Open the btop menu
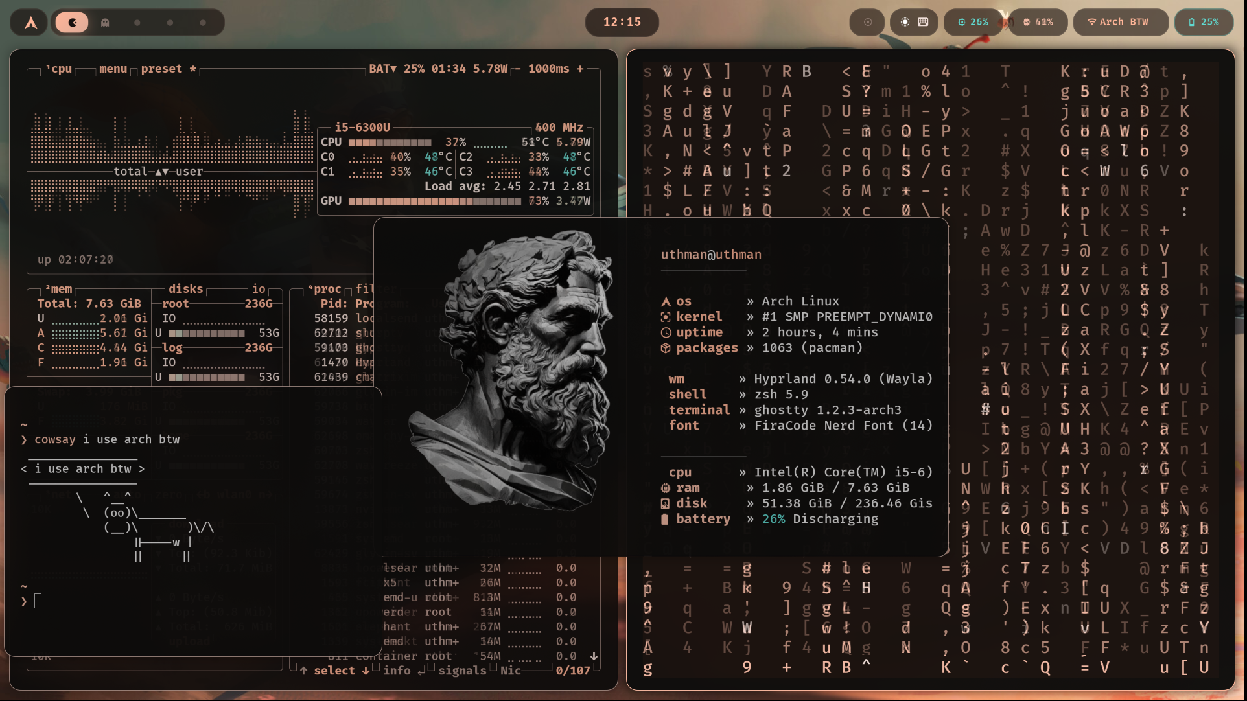 [113, 69]
